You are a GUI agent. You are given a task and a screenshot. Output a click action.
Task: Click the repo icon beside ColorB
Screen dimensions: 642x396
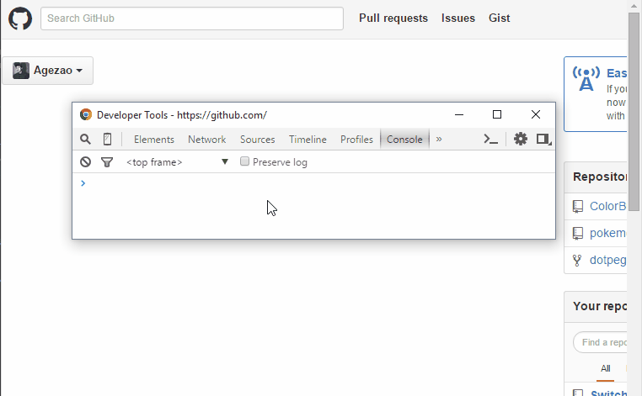coord(578,206)
